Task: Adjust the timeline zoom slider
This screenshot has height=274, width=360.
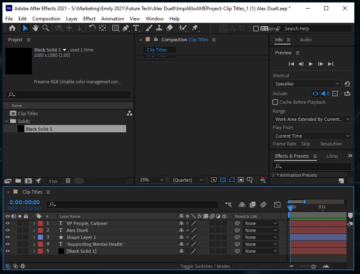Action: pos(313,266)
